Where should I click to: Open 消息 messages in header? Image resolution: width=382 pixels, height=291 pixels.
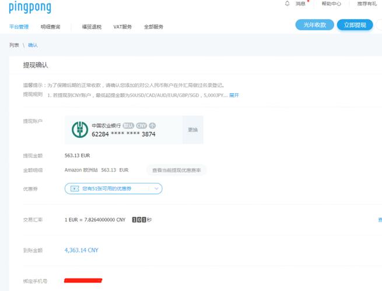click(x=300, y=3)
